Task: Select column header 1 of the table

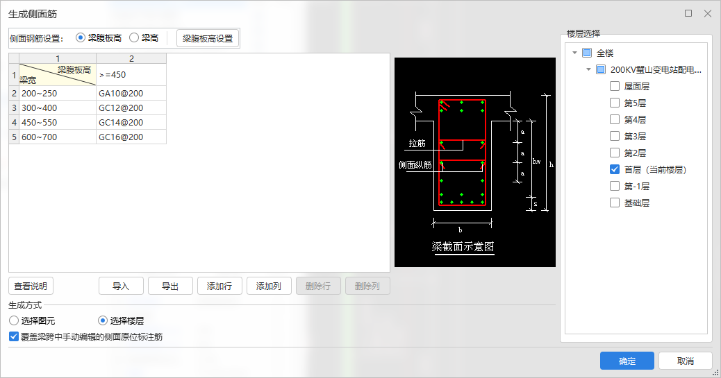Action: [x=58, y=58]
